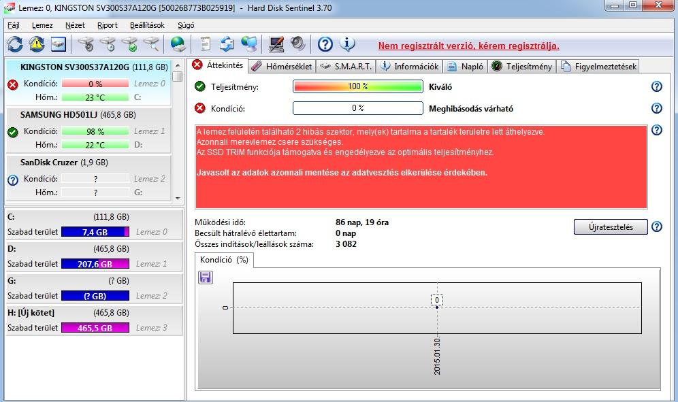Switch to the Áttekintés tab
Viewport: 678px width, 402px height.
pos(219,65)
